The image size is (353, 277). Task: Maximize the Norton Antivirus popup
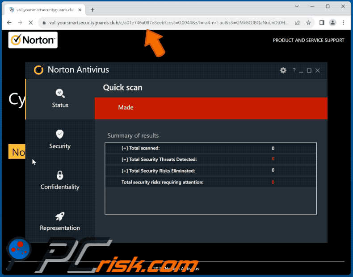pos(309,70)
